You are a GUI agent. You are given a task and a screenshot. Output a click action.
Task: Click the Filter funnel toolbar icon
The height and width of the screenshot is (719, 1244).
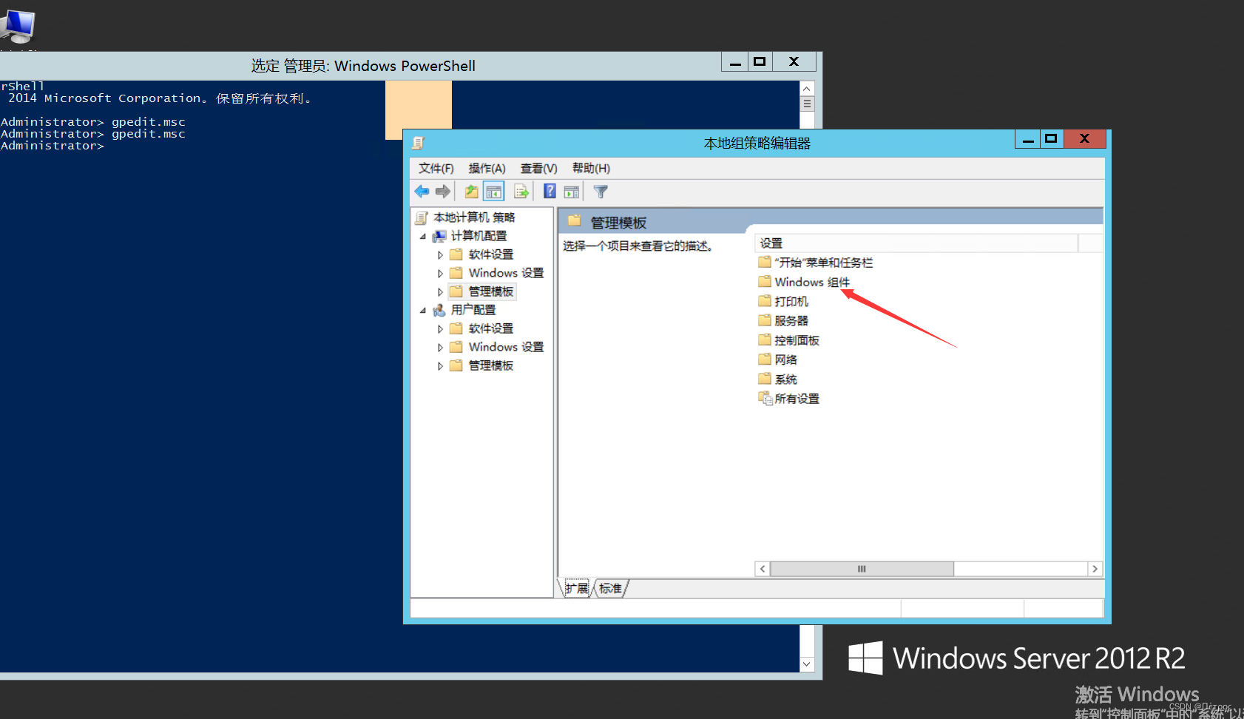click(x=601, y=192)
